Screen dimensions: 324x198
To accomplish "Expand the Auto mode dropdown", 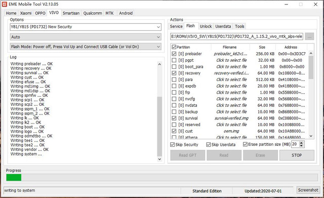I will (x=86, y=37).
